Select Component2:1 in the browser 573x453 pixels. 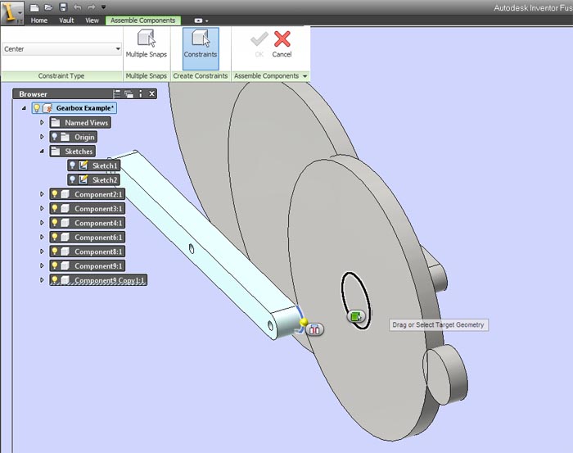coord(98,194)
